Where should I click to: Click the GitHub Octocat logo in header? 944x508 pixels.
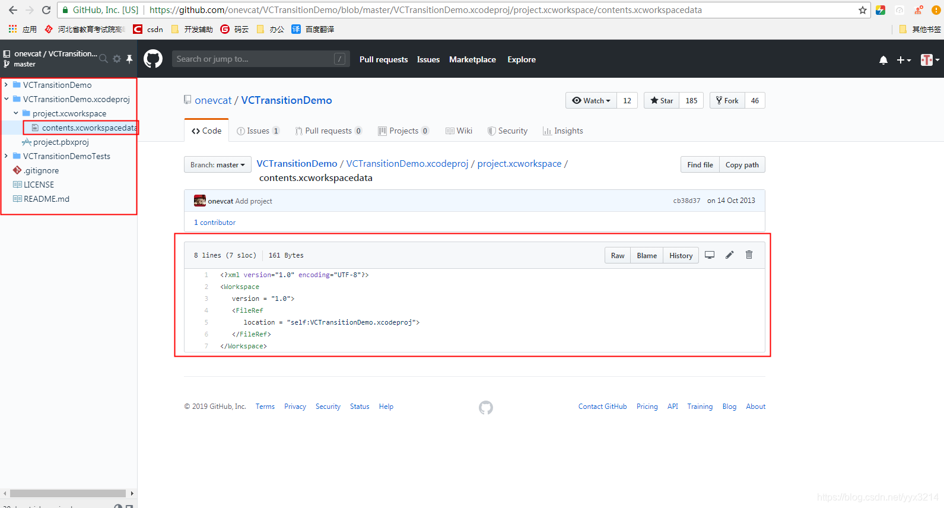(153, 59)
